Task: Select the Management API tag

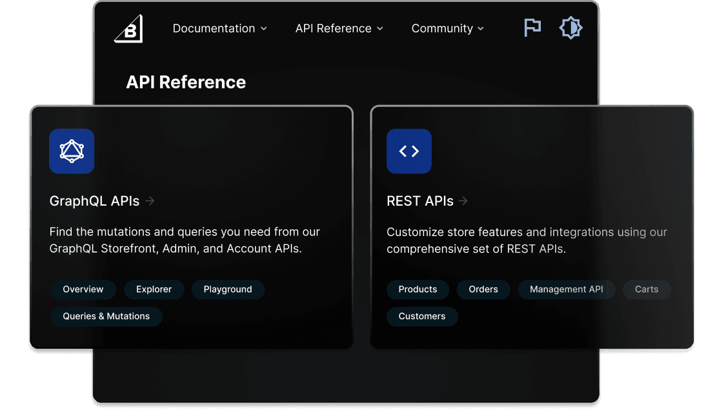Action: [x=566, y=289]
